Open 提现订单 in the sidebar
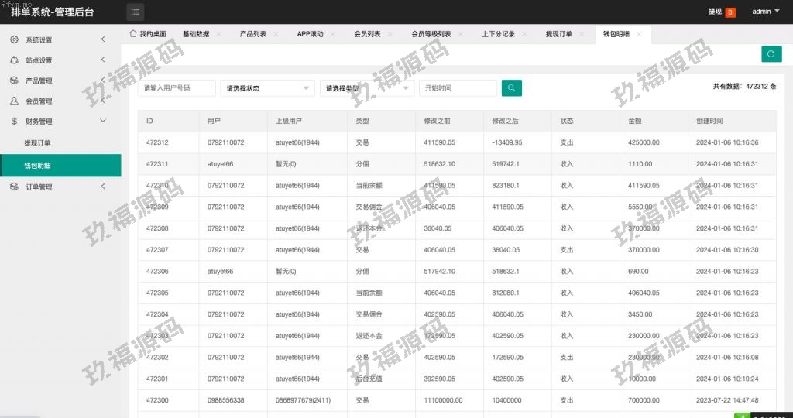 [37, 143]
